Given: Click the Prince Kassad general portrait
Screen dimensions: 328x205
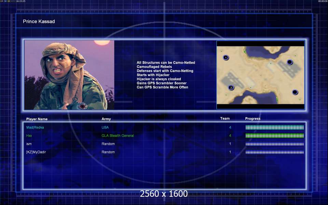Looking at the screenshot, I should pos(69,75).
